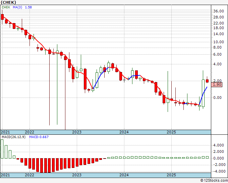The image size is (228, 183).
Task: Click the tallest green MACD histogram bar
Action: point(2,149)
